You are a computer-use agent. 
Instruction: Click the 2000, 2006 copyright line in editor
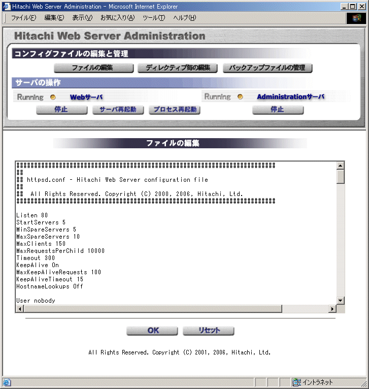pos(130,194)
